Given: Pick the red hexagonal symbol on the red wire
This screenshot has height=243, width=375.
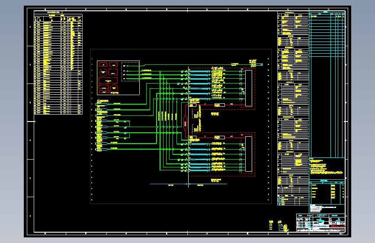Looking at the screenshot, I should (185, 123).
